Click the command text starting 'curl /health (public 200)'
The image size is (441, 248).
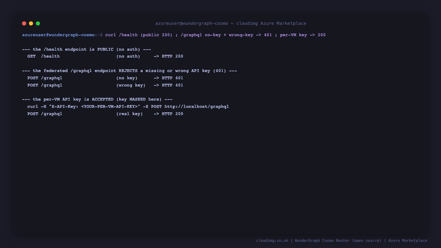click(x=215, y=35)
